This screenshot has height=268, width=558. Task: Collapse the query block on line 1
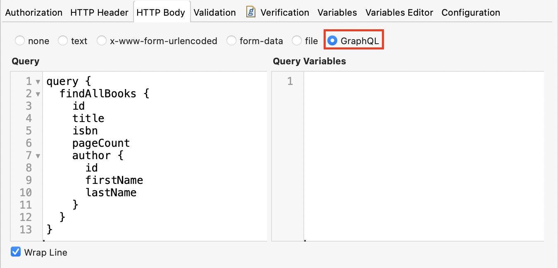coord(38,82)
